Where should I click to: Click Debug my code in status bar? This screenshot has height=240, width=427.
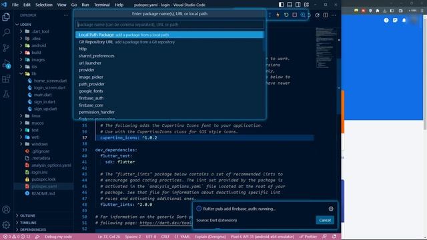click(58, 237)
